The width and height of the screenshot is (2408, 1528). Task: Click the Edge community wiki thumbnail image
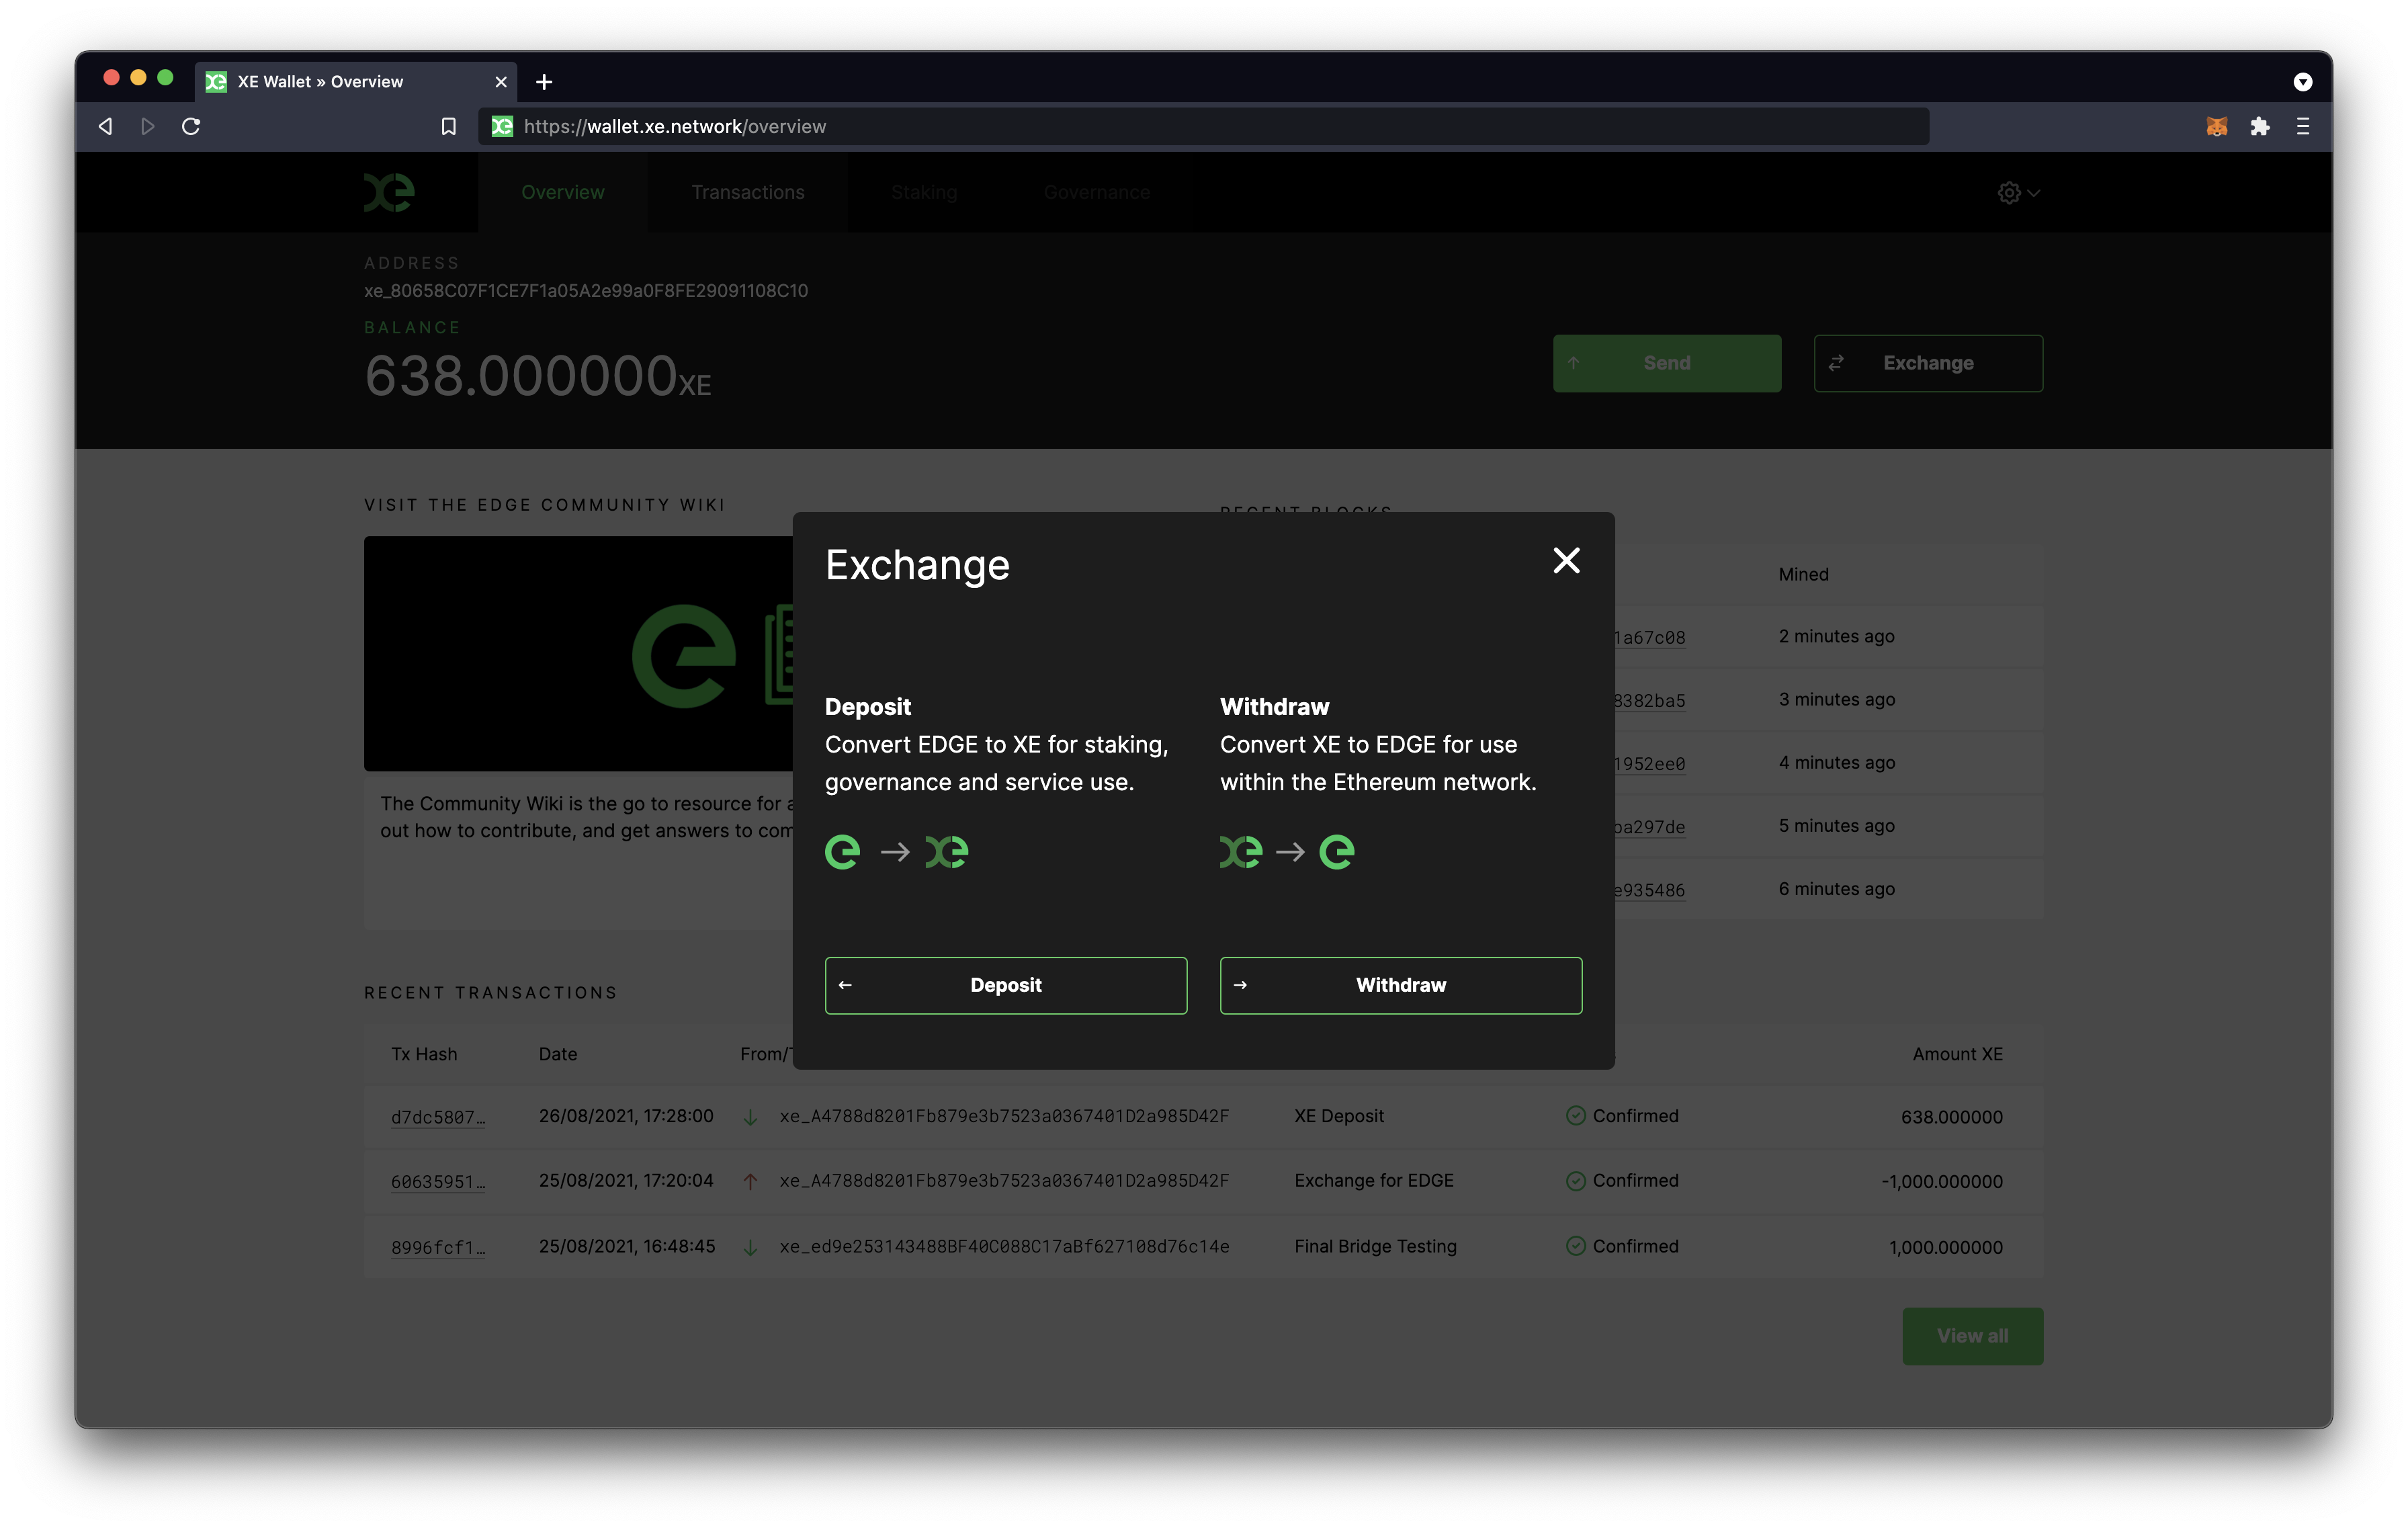pos(578,654)
